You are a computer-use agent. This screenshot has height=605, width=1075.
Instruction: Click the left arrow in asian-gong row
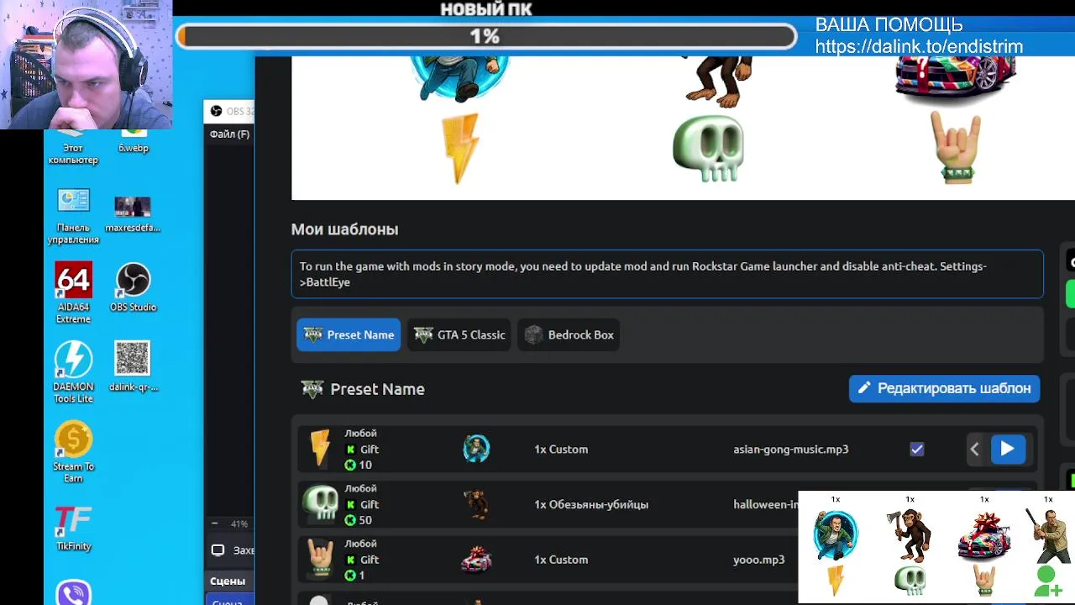click(x=974, y=450)
